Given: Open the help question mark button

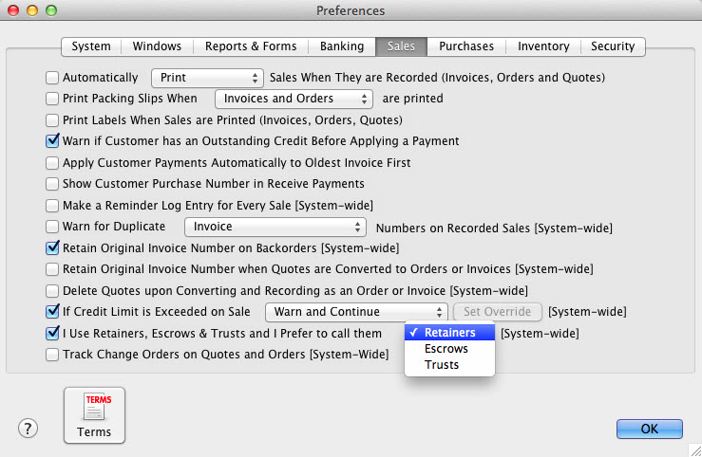Looking at the screenshot, I should click(x=28, y=429).
